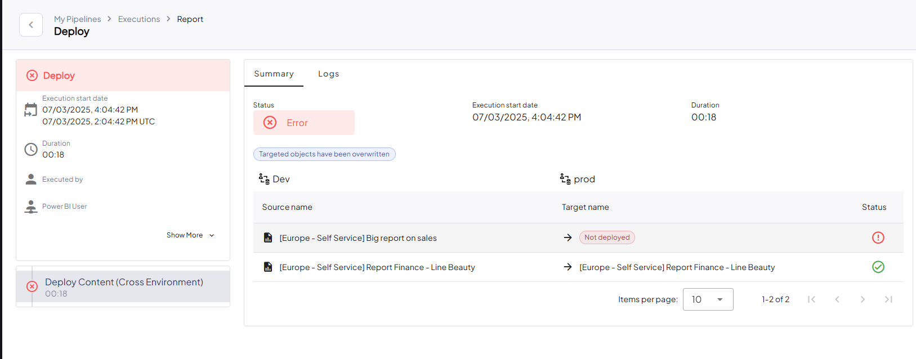Open My Pipelines breadcrumb
This screenshot has width=916, height=359.
(78, 19)
